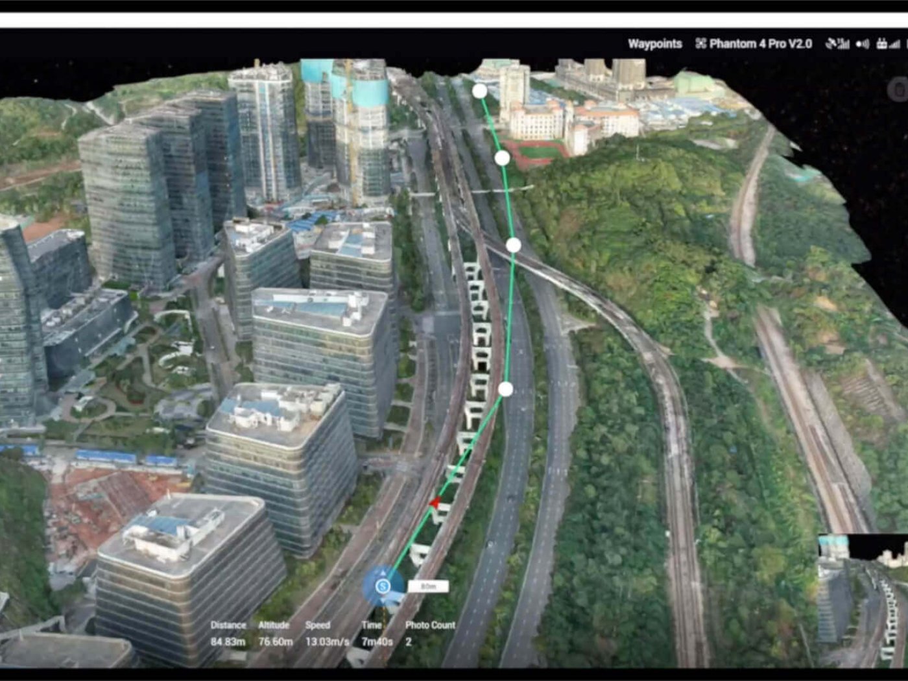This screenshot has width=908, height=681.
Task: Select the white waypoint nearest the start
Action: pos(506,388)
